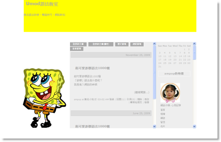The height and width of the screenshot is (142, 221).
Task: Open the 相簿 album sidebar link
Action: 163,114
